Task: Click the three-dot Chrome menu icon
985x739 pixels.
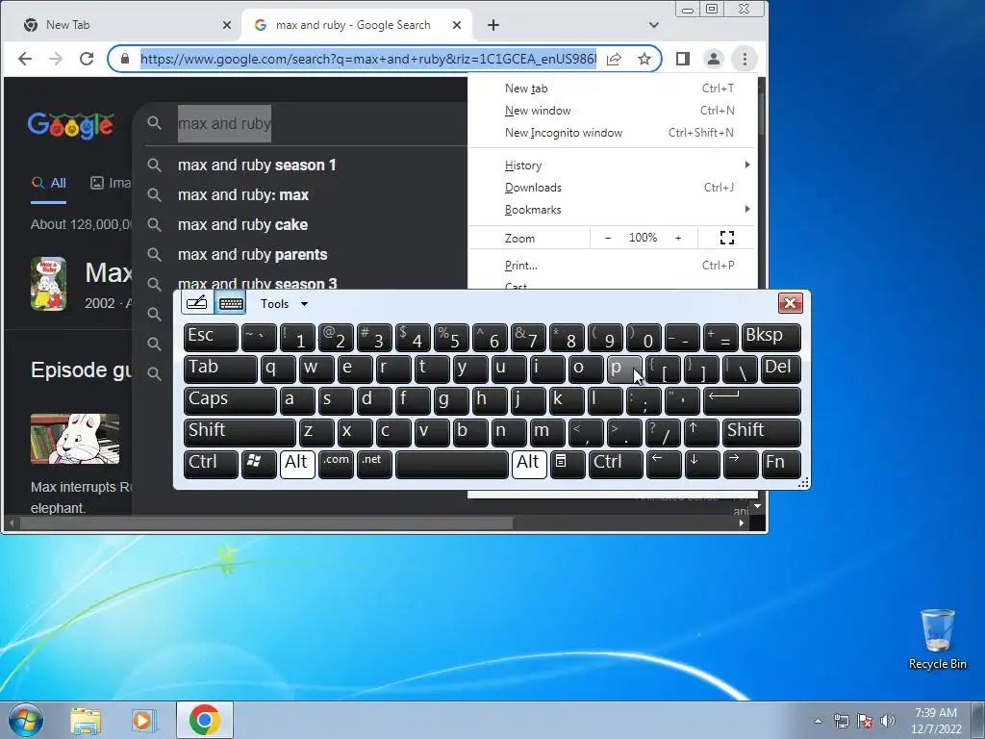Action: pos(745,59)
